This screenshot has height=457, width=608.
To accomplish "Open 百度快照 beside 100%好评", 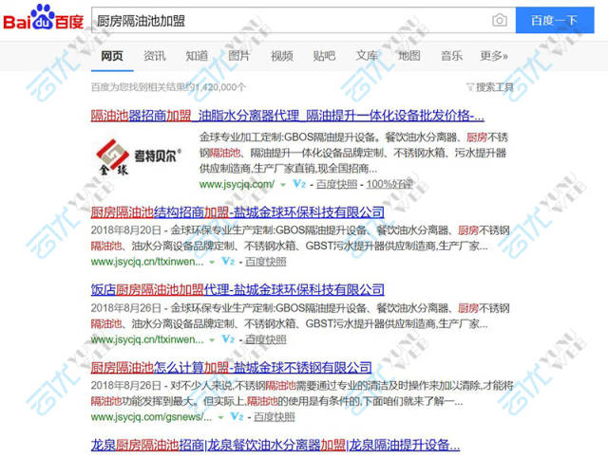I will [x=336, y=184].
